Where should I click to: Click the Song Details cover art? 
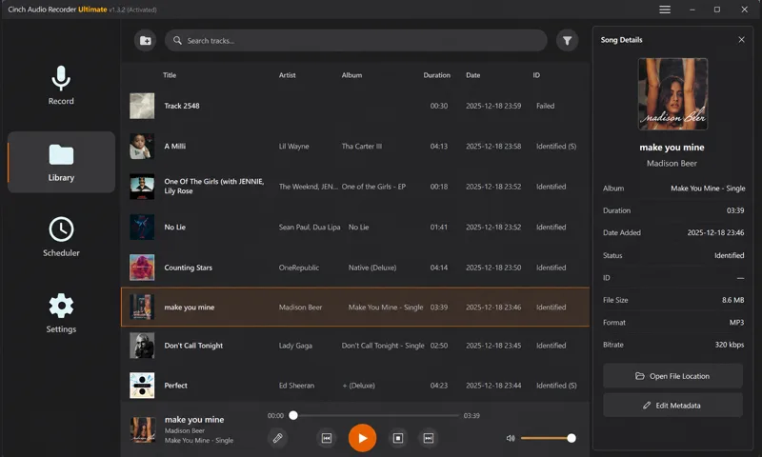tap(672, 94)
